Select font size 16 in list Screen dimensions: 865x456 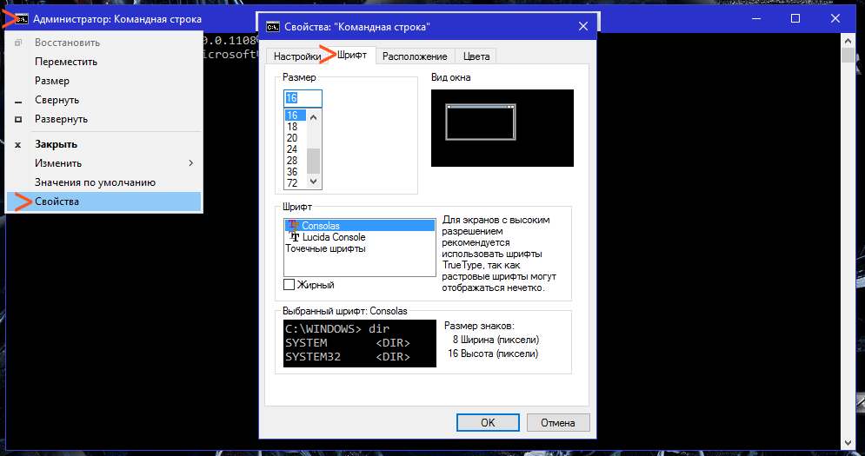click(x=295, y=116)
